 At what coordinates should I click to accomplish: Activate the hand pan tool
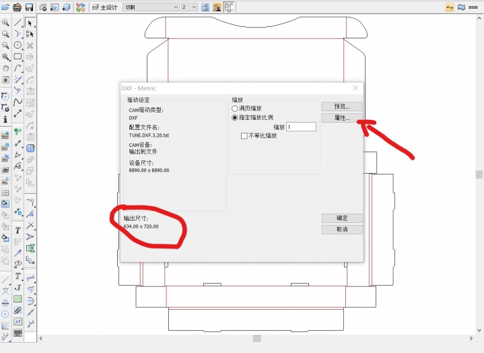(5, 68)
